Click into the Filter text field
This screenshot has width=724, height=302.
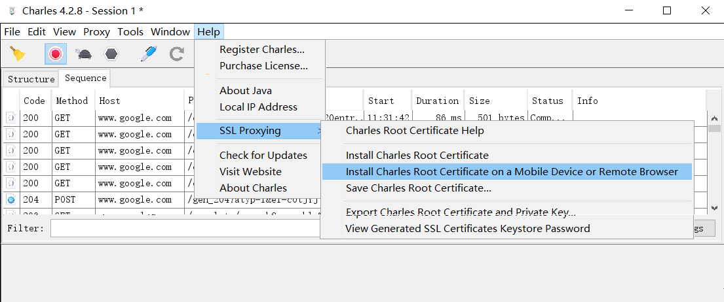(185, 228)
